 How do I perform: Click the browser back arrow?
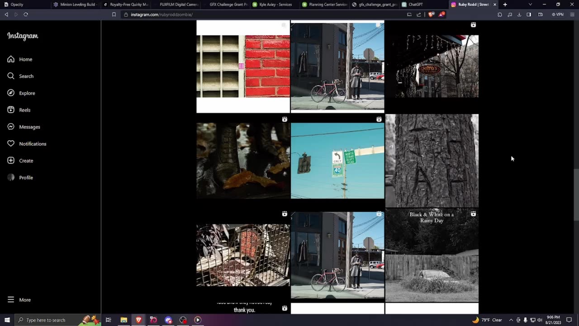(x=6, y=14)
